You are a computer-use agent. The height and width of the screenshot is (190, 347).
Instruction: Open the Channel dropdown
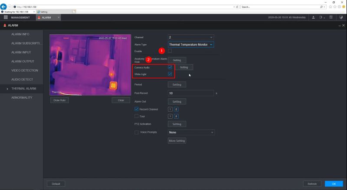(x=191, y=37)
